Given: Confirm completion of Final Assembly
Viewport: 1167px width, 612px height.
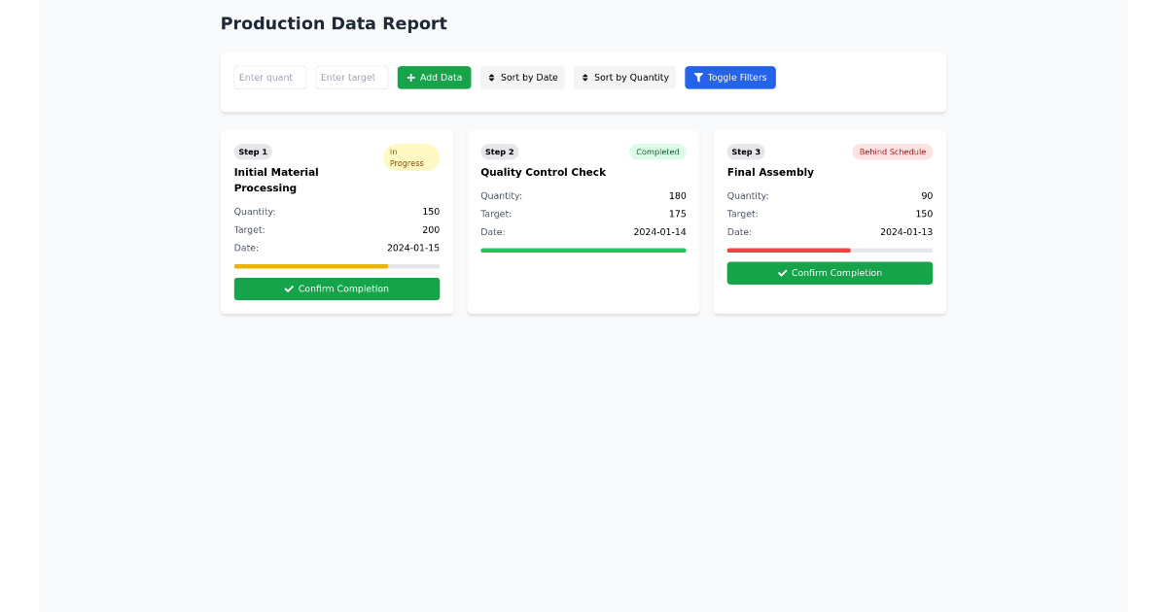Looking at the screenshot, I should [x=830, y=273].
